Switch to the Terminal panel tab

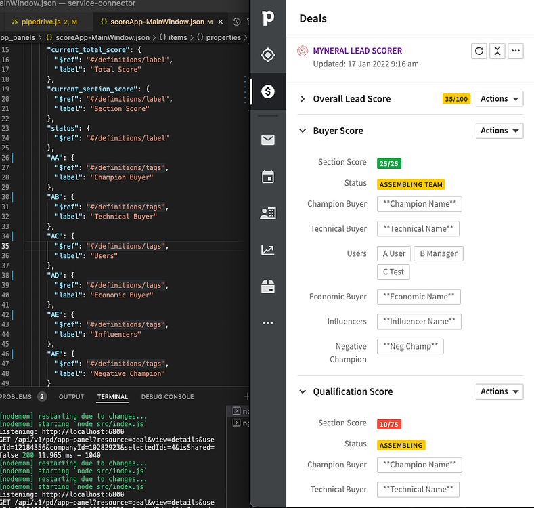click(112, 397)
